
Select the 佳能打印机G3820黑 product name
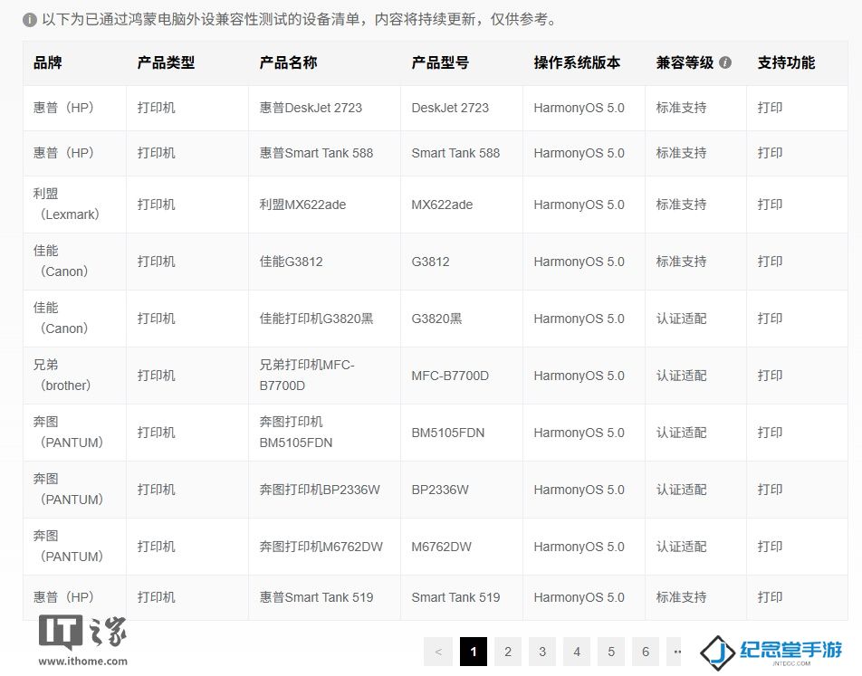tap(316, 319)
